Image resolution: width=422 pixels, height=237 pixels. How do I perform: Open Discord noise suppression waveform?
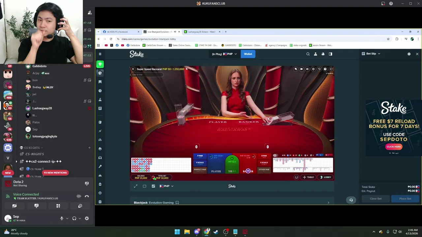tap(79, 196)
